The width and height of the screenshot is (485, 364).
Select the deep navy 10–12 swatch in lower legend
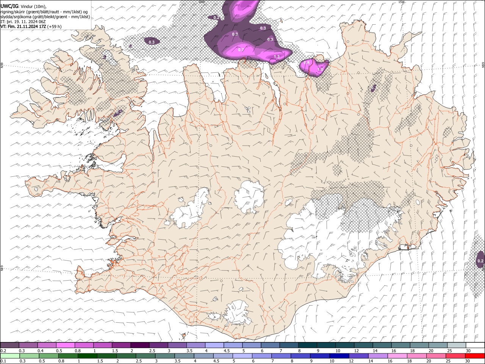pos(339,356)
